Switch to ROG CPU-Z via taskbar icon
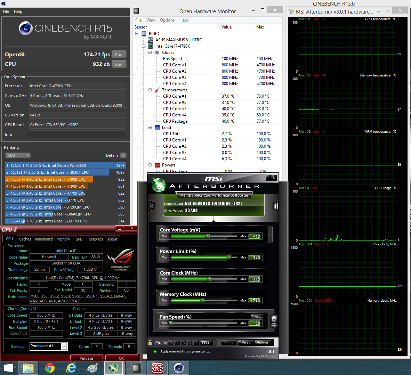 point(157,368)
